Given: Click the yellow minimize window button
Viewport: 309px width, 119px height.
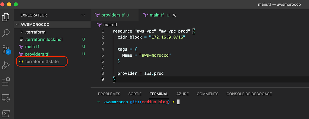Looking at the screenshot, I should (9, 4).
